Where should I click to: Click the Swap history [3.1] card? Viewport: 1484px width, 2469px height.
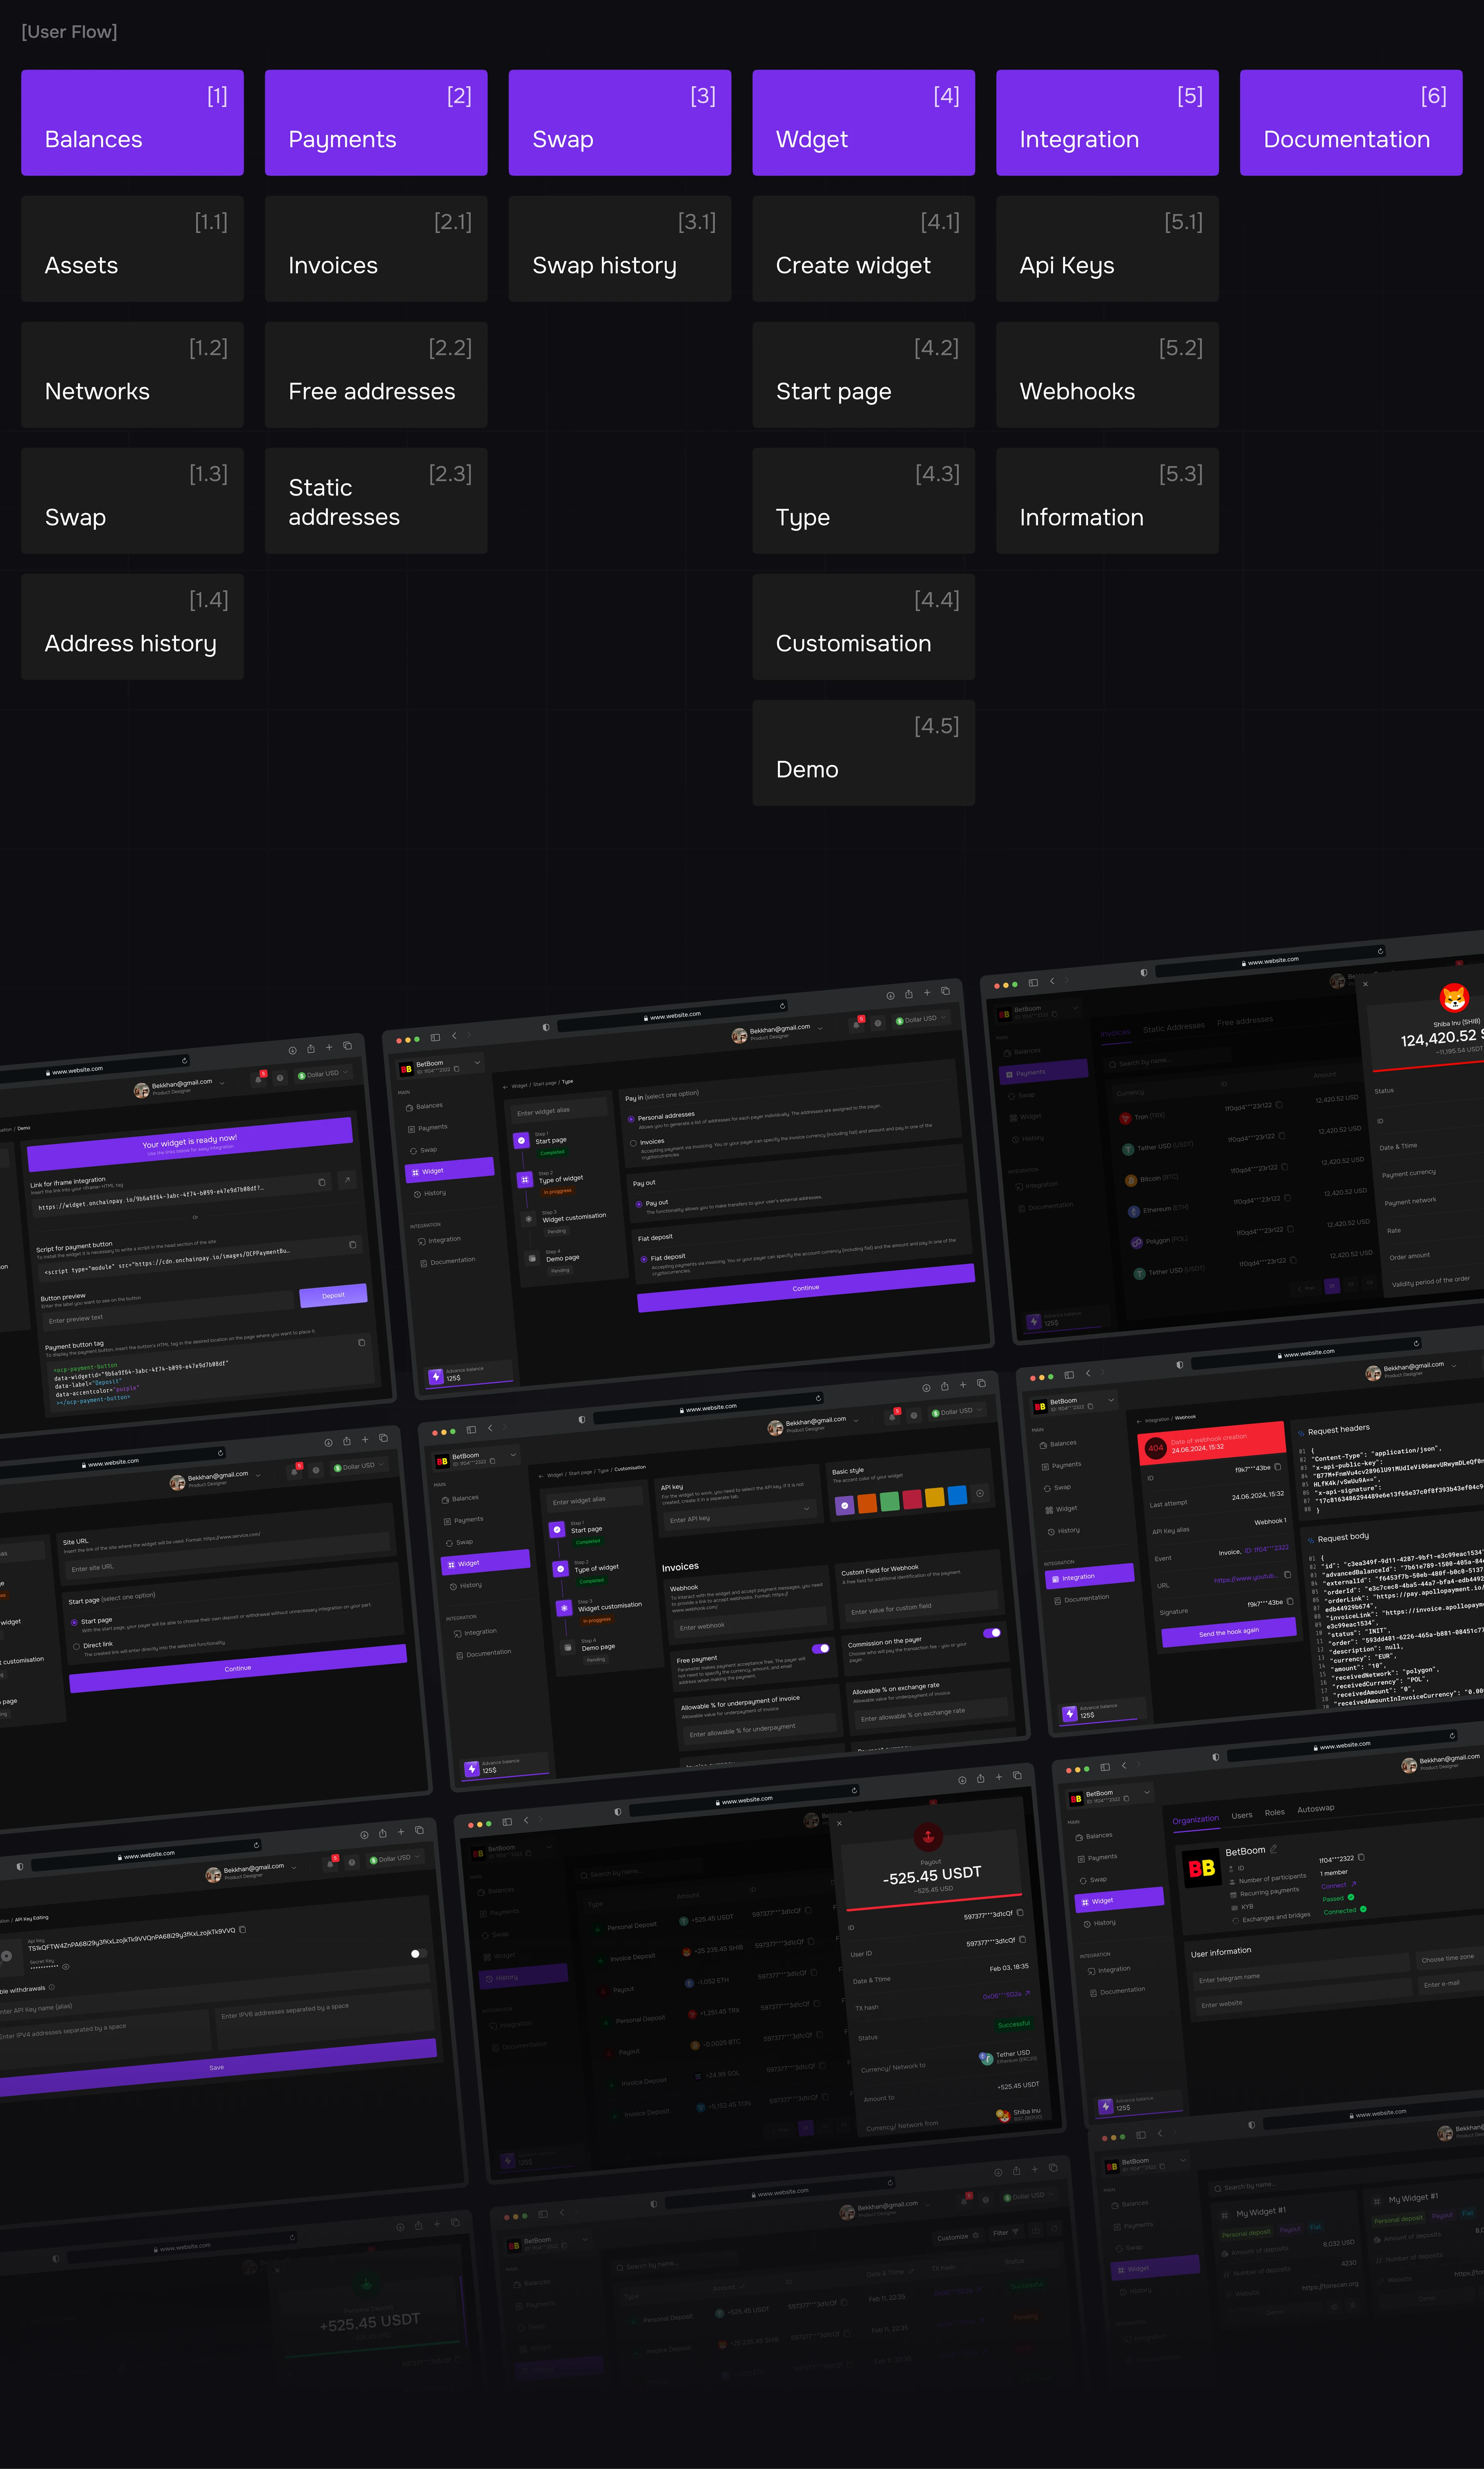point(620,249)
